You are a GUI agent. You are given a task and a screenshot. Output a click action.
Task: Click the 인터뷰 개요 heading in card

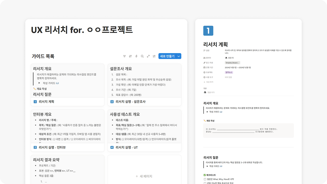(42, 114)
